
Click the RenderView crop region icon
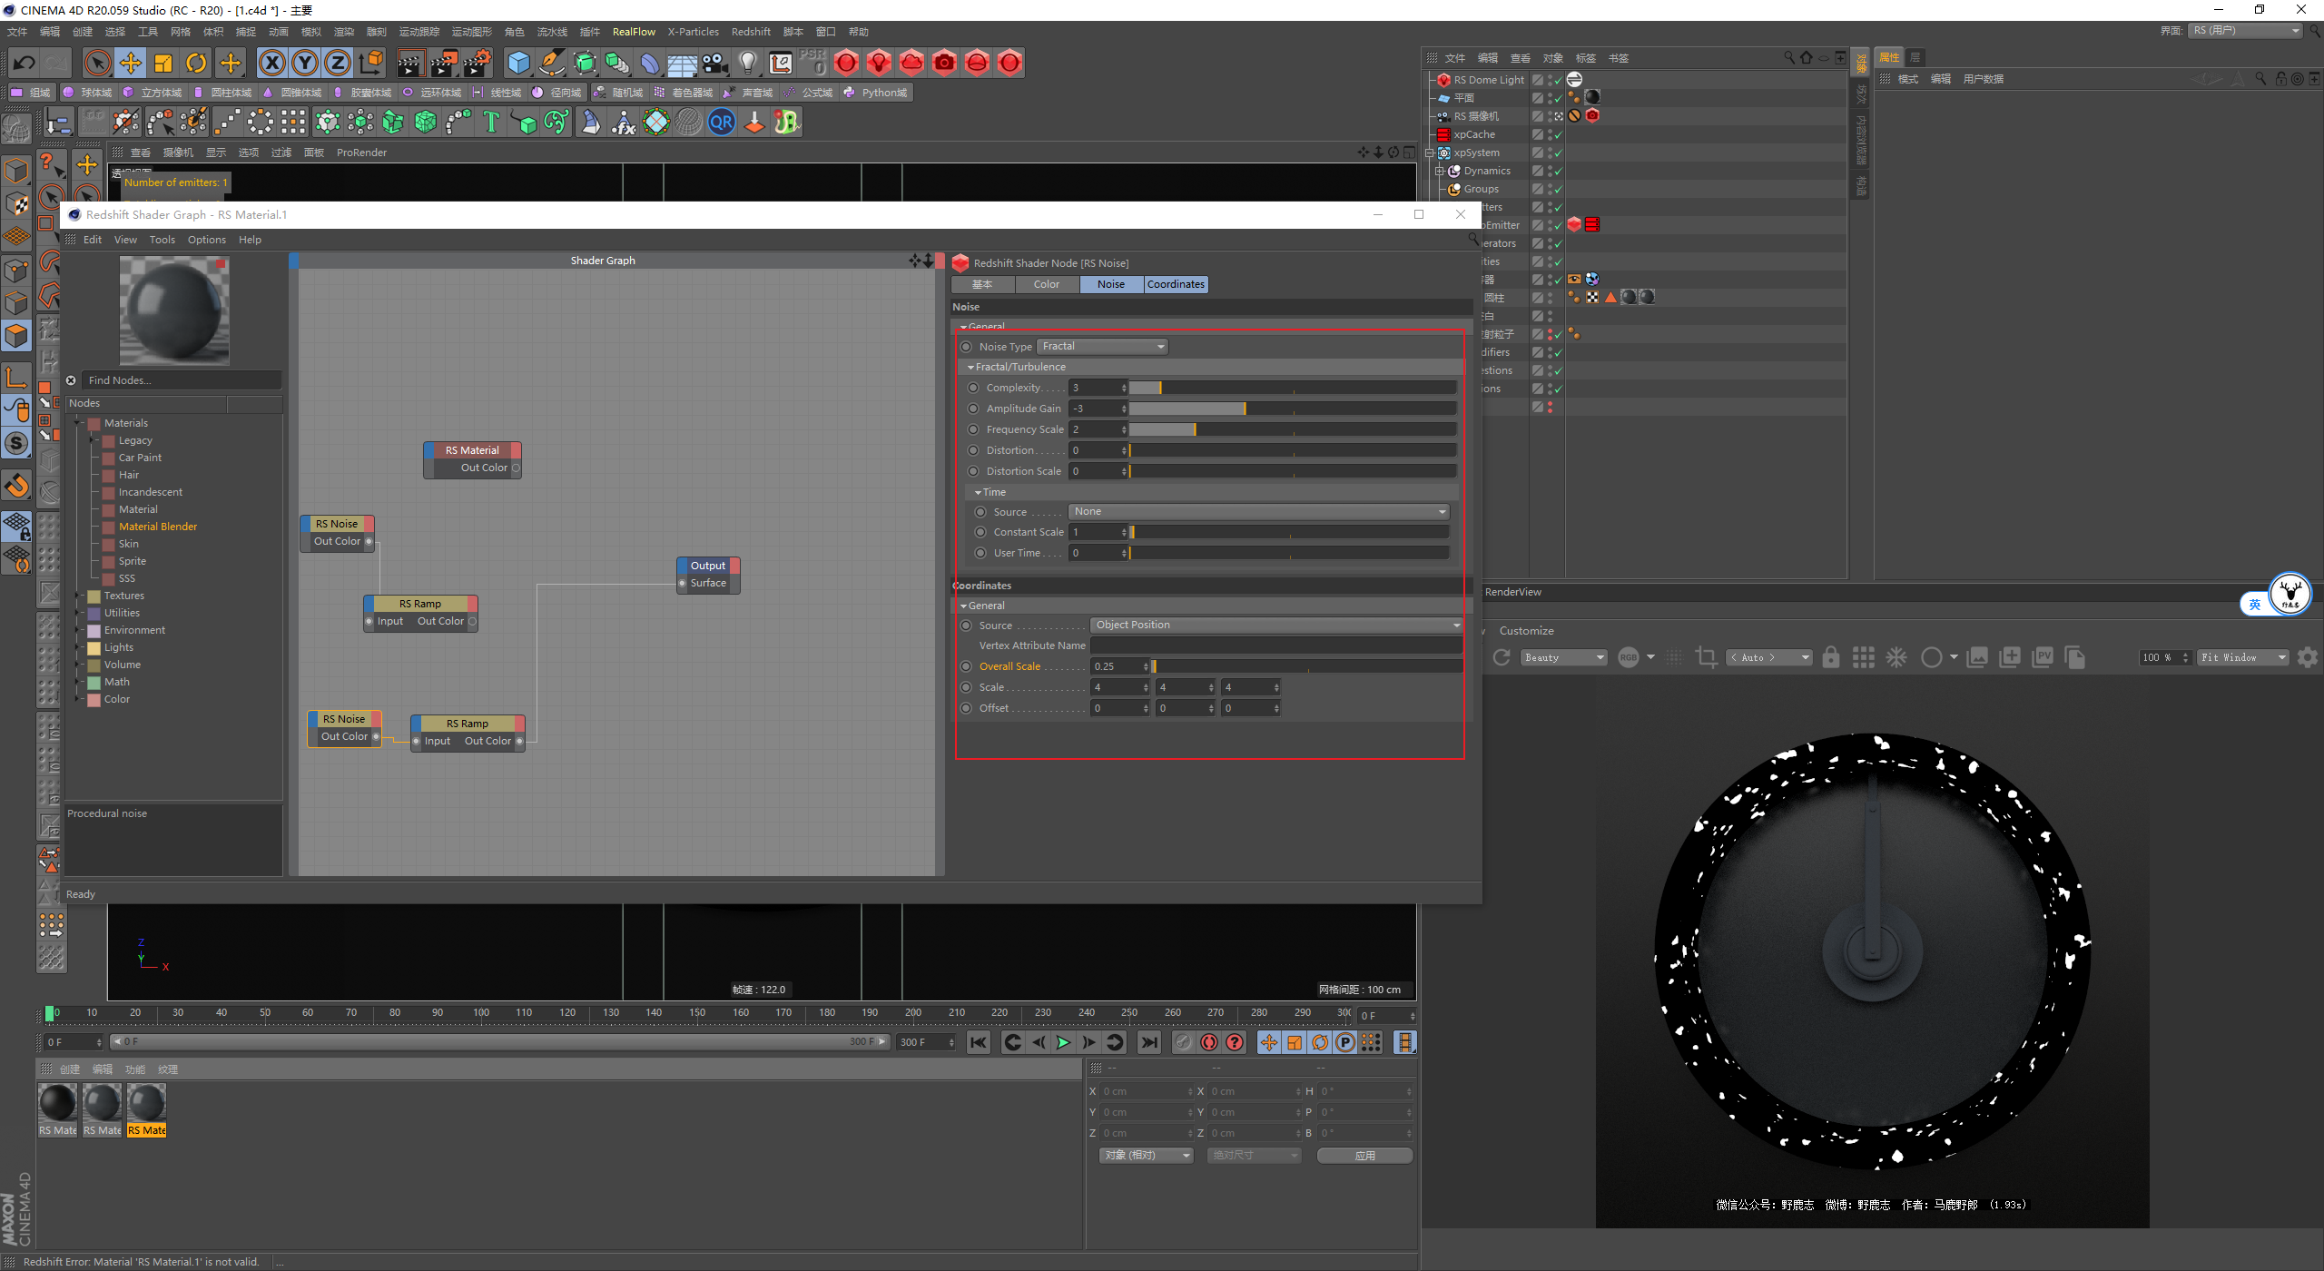click(1706, 658)
